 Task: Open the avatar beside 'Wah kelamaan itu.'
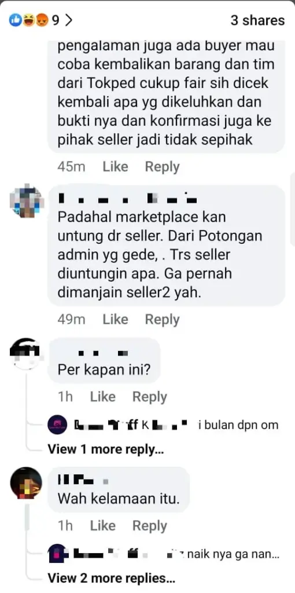coord(26,483)
